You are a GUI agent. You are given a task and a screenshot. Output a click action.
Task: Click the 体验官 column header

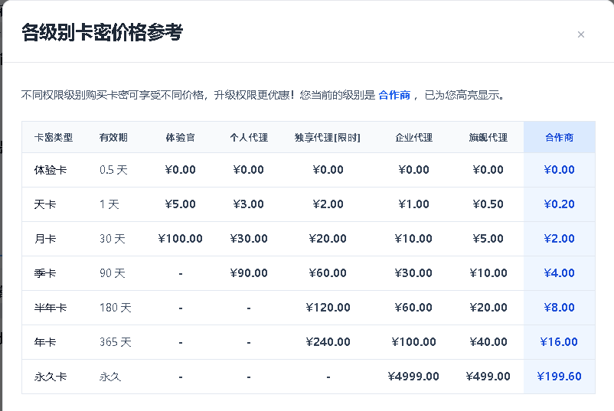180,138
